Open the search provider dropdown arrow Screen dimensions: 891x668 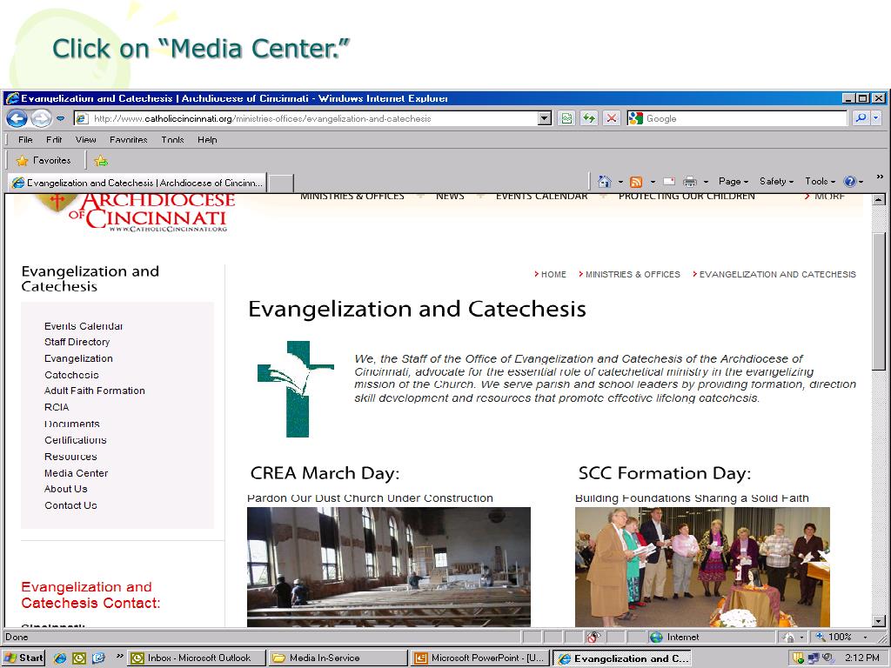point(876,118)
